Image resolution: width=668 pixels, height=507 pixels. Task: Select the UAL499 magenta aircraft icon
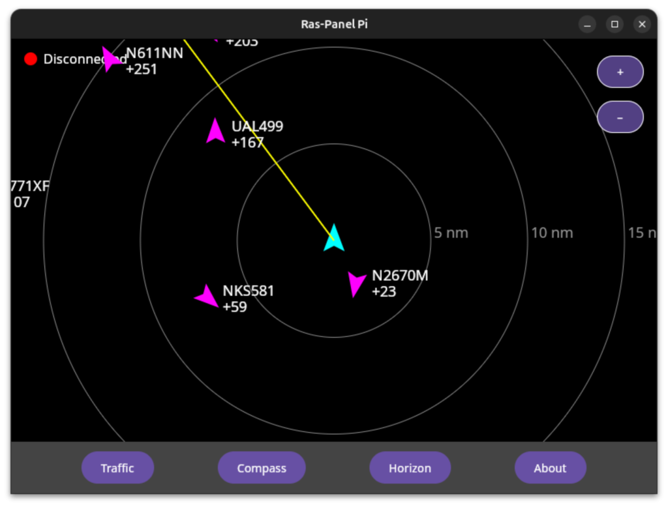[x=215, y=131]
